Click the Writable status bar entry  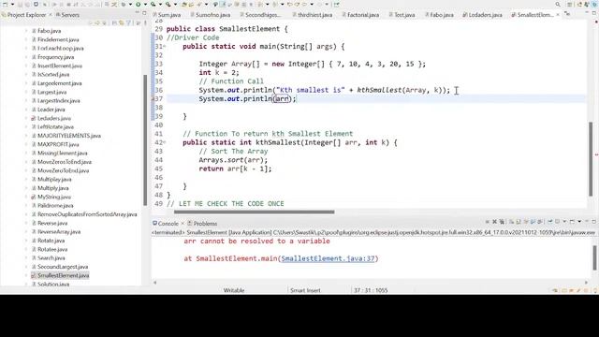click(x=234, y=290)
